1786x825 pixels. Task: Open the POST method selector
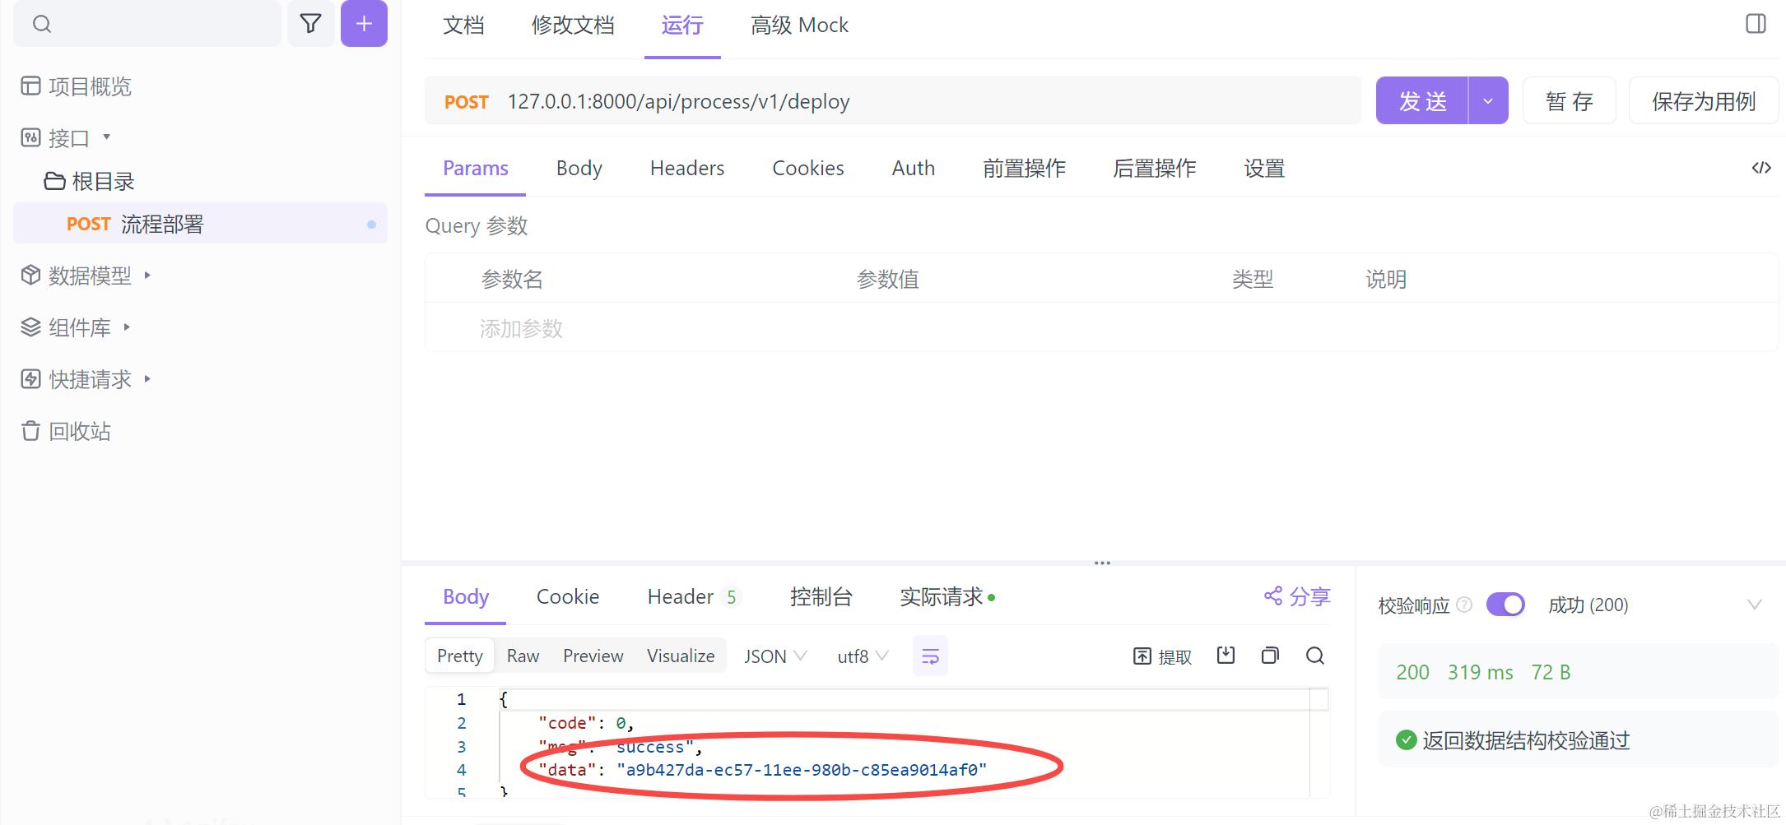(x=467, y=102)
